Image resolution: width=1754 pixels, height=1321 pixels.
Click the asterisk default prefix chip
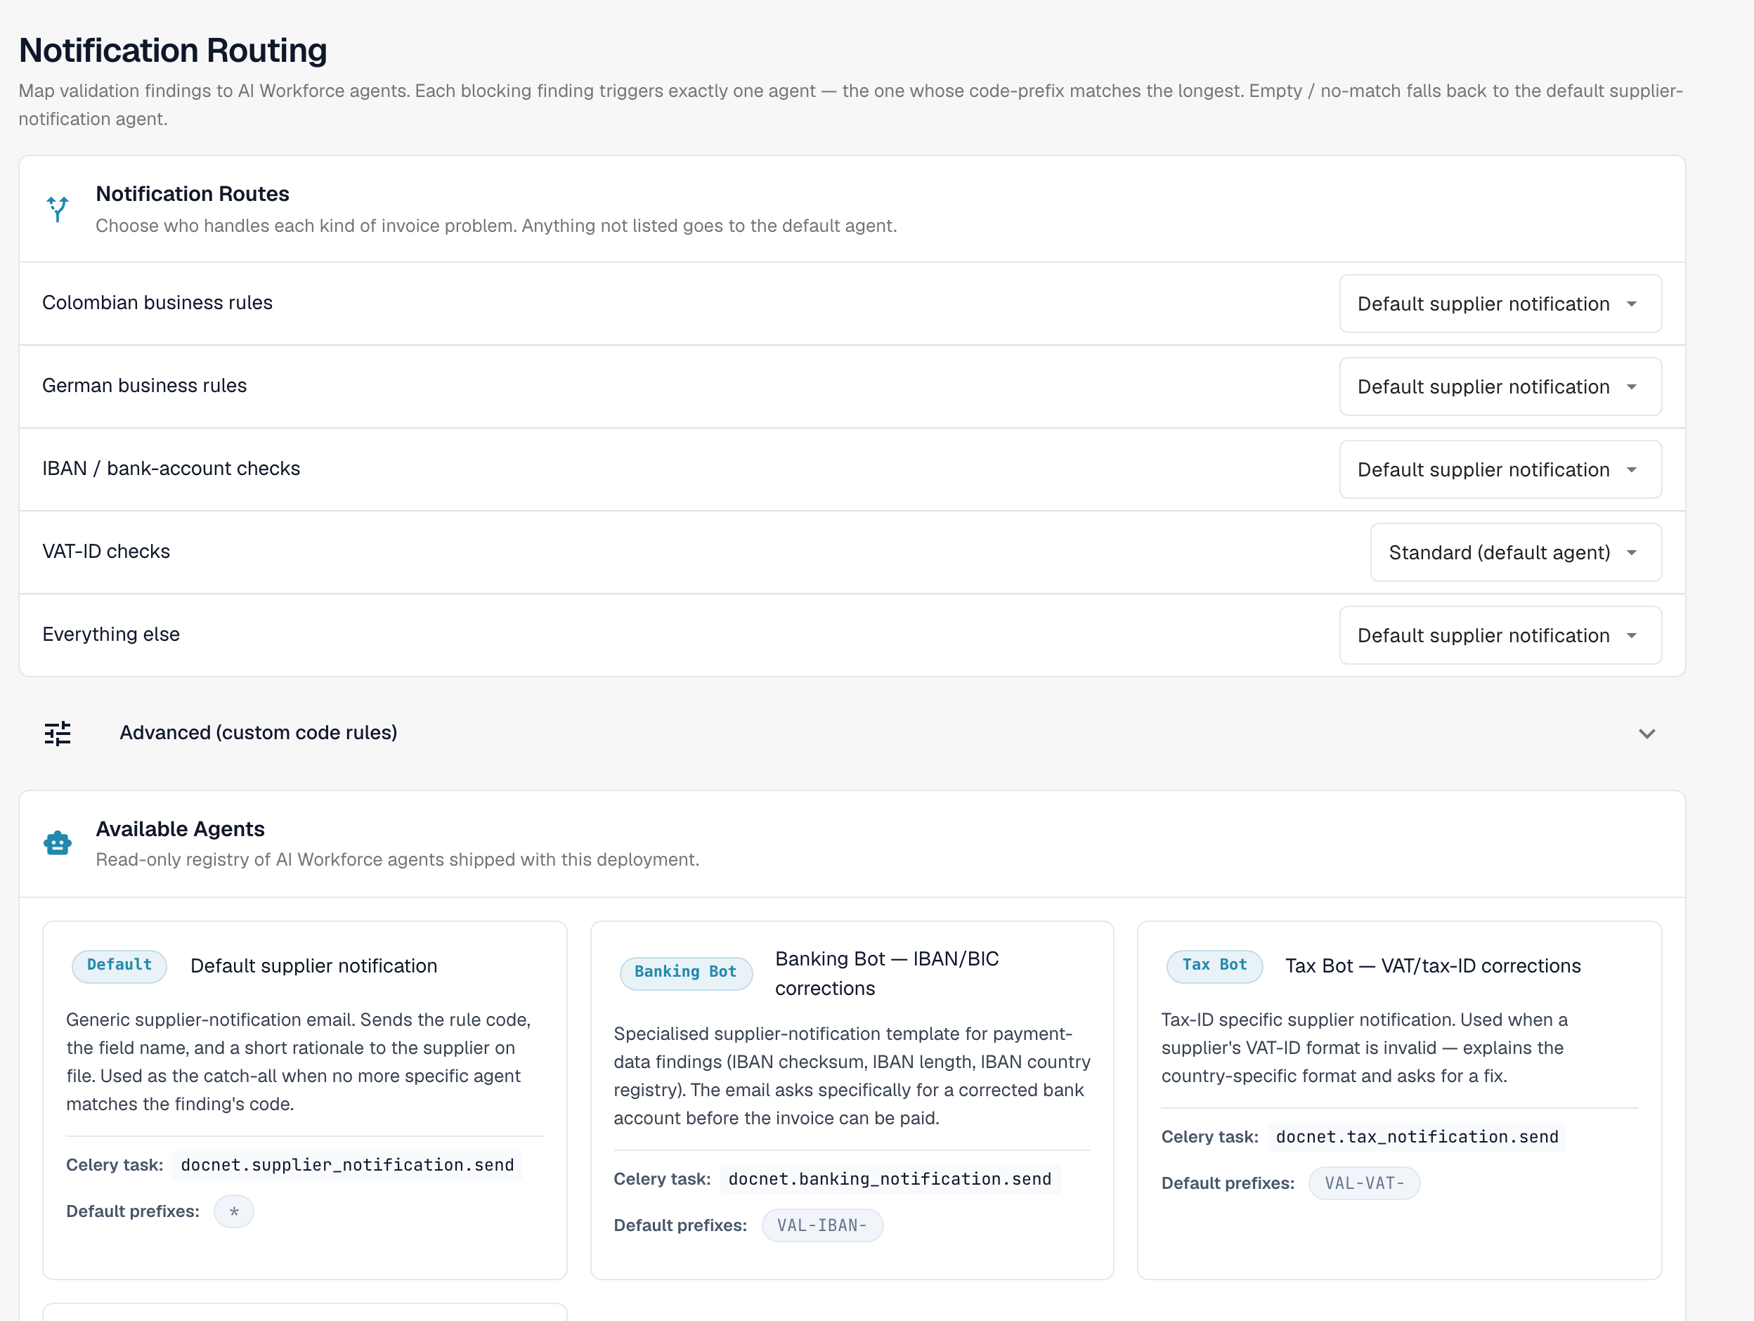pos(234,1211)
